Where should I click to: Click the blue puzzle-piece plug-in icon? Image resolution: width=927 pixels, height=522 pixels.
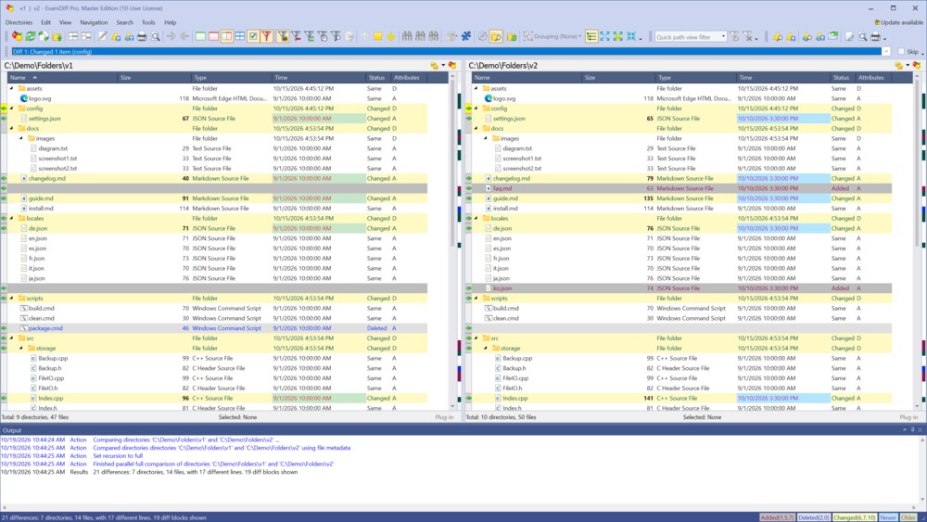(x=466, y=37)
